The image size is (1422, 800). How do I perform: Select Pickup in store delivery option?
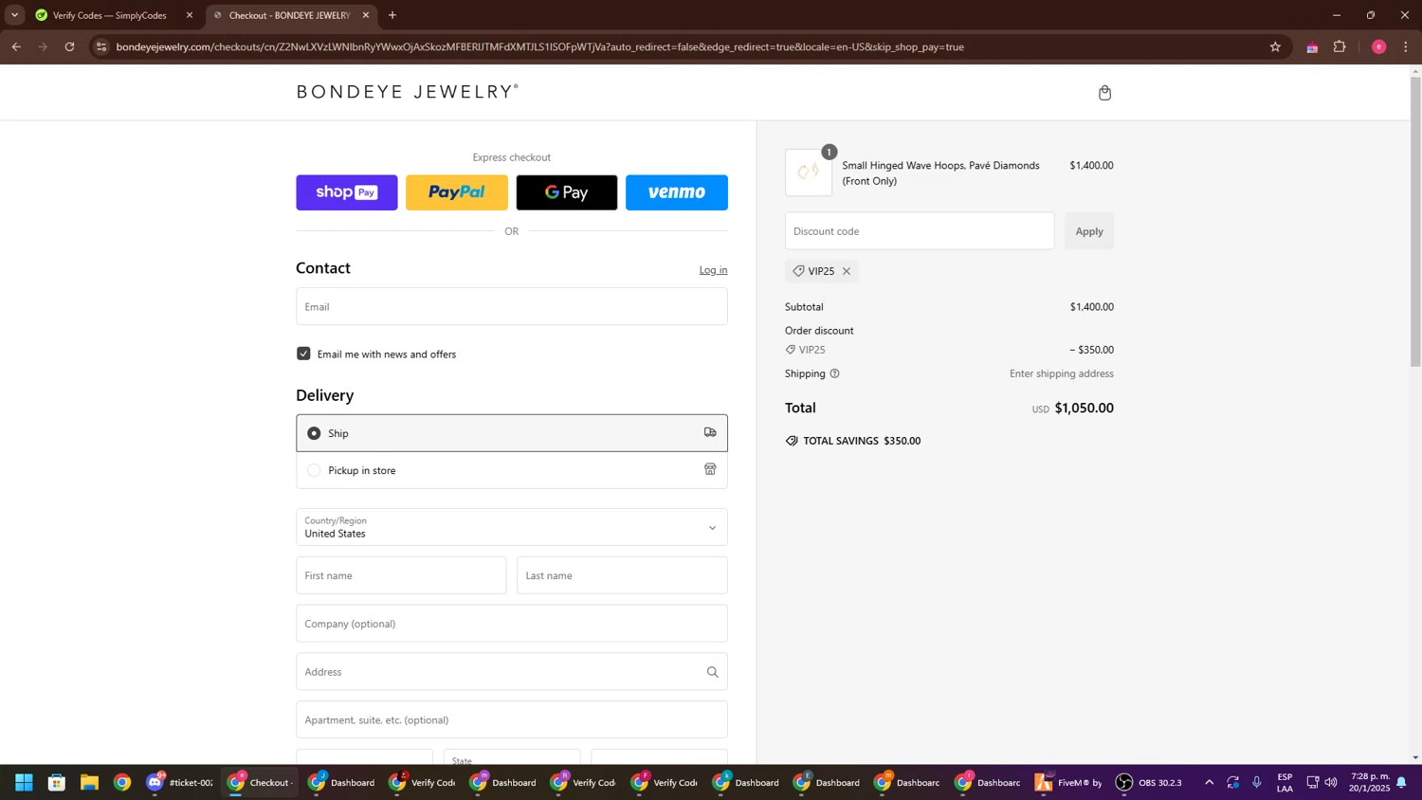tap(512, 470)
